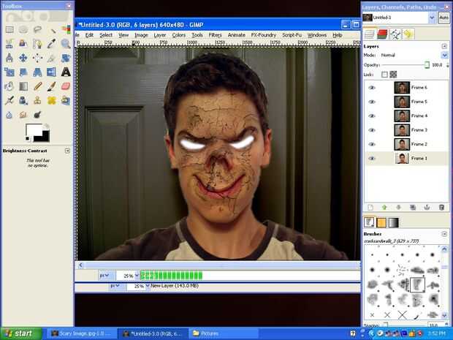Raise the selected layer with green arrow
This screenshot has width=453, height=340.
(x=384, y=208)
